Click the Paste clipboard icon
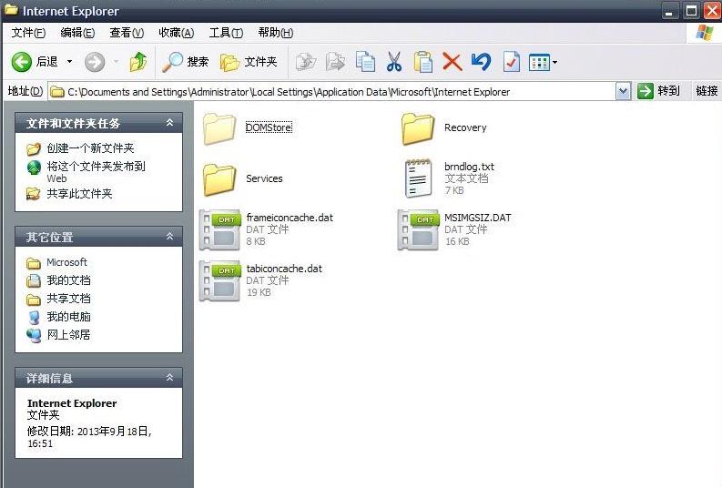Viewport: 722px width, 488px height. point(422,62)
